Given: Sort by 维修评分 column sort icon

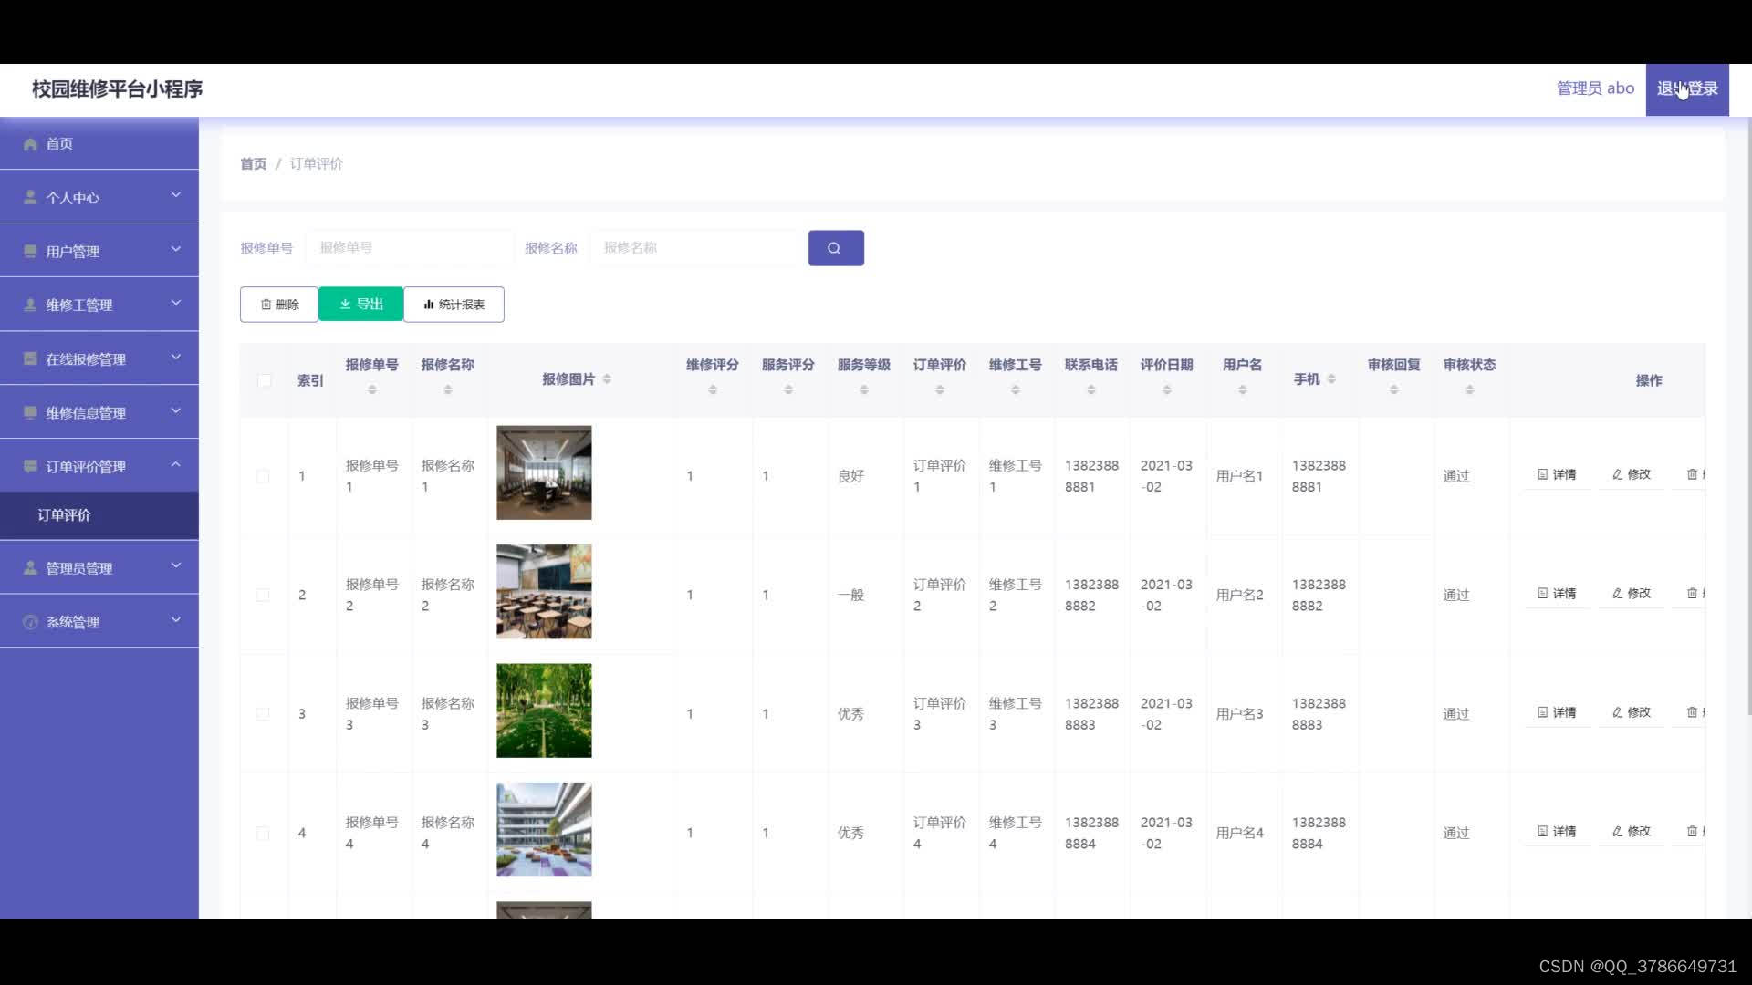Looking at the screenshot, I should pos(712,390).
